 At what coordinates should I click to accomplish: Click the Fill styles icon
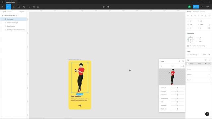[x=205, y=60]
